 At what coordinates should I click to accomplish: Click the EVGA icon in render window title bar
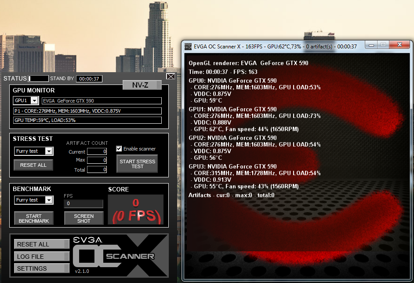188,46
